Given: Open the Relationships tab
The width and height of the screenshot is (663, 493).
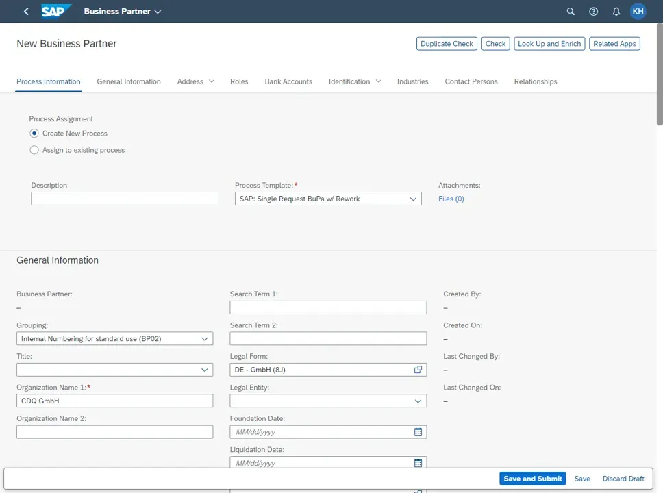Looking at the screenshot, I should tap(536, 81).
